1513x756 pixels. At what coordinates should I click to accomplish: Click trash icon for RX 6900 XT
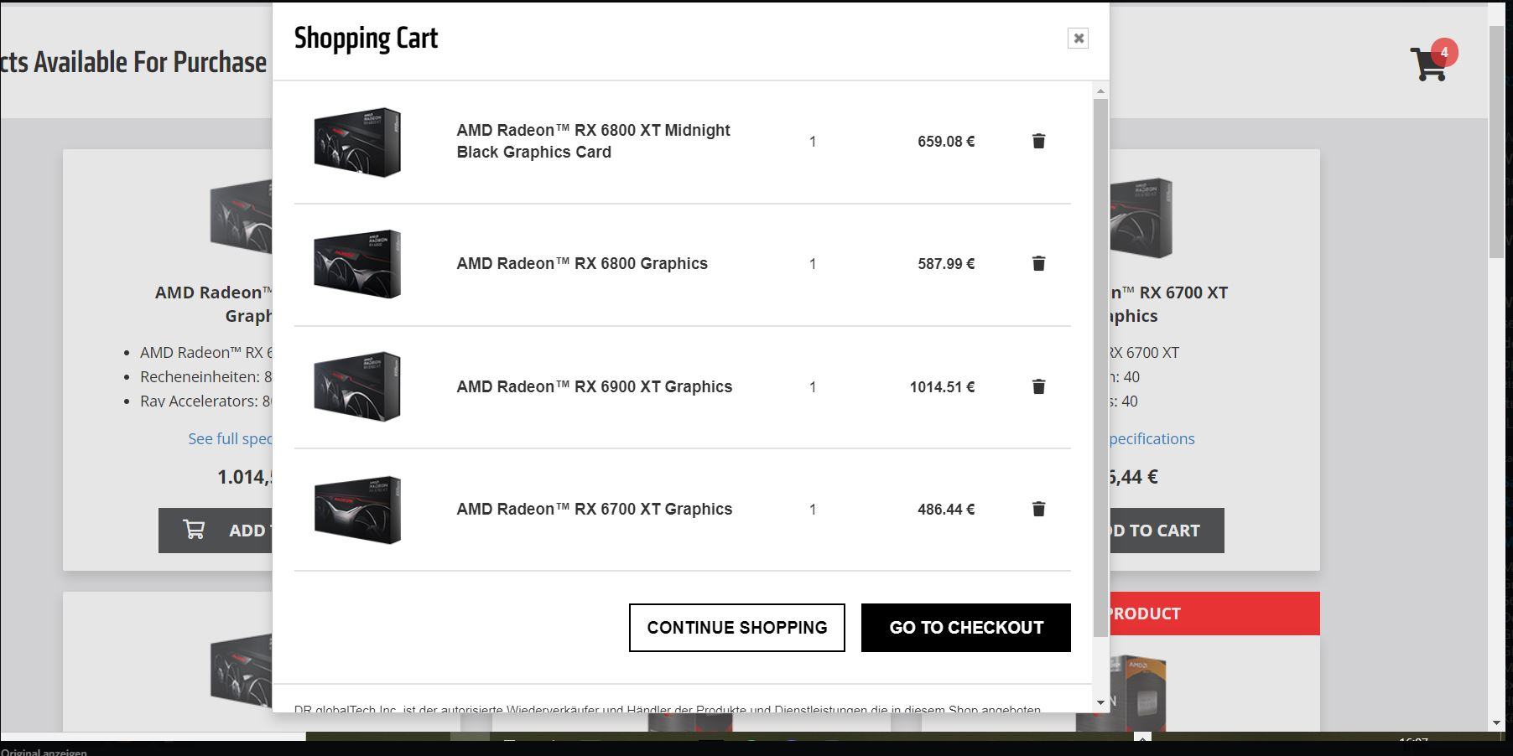pos(1038,386)
